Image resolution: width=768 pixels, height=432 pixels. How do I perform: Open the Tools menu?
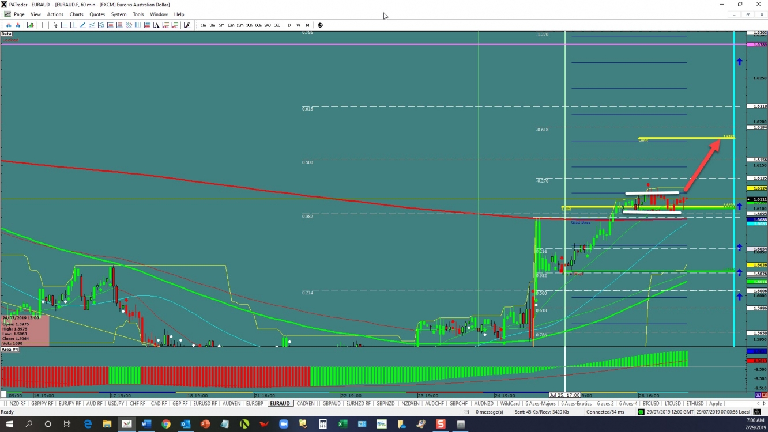pyautogui.click(x=138, y=14)
